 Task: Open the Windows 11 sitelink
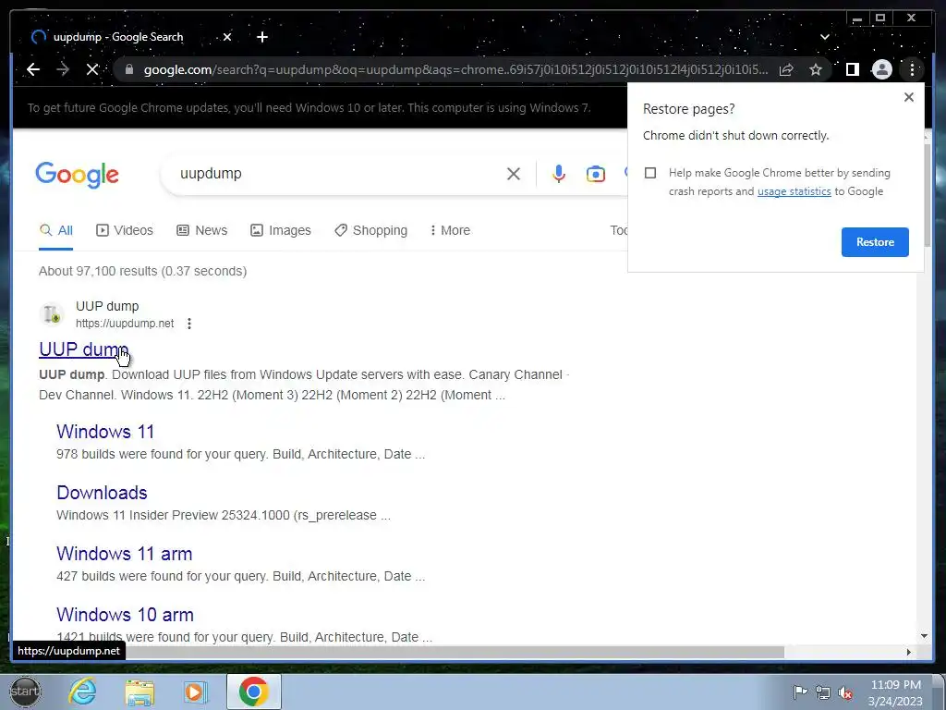tap(105, 432)
